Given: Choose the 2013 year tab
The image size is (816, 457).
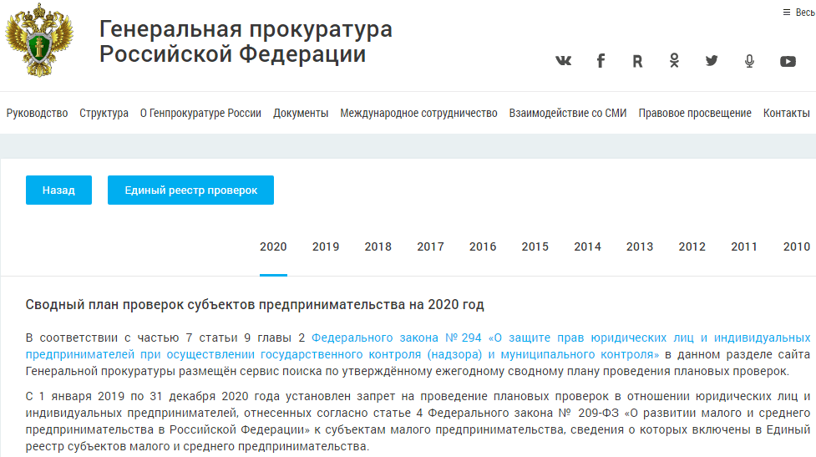Looking at the screenshot, I should tap(640, 246).
